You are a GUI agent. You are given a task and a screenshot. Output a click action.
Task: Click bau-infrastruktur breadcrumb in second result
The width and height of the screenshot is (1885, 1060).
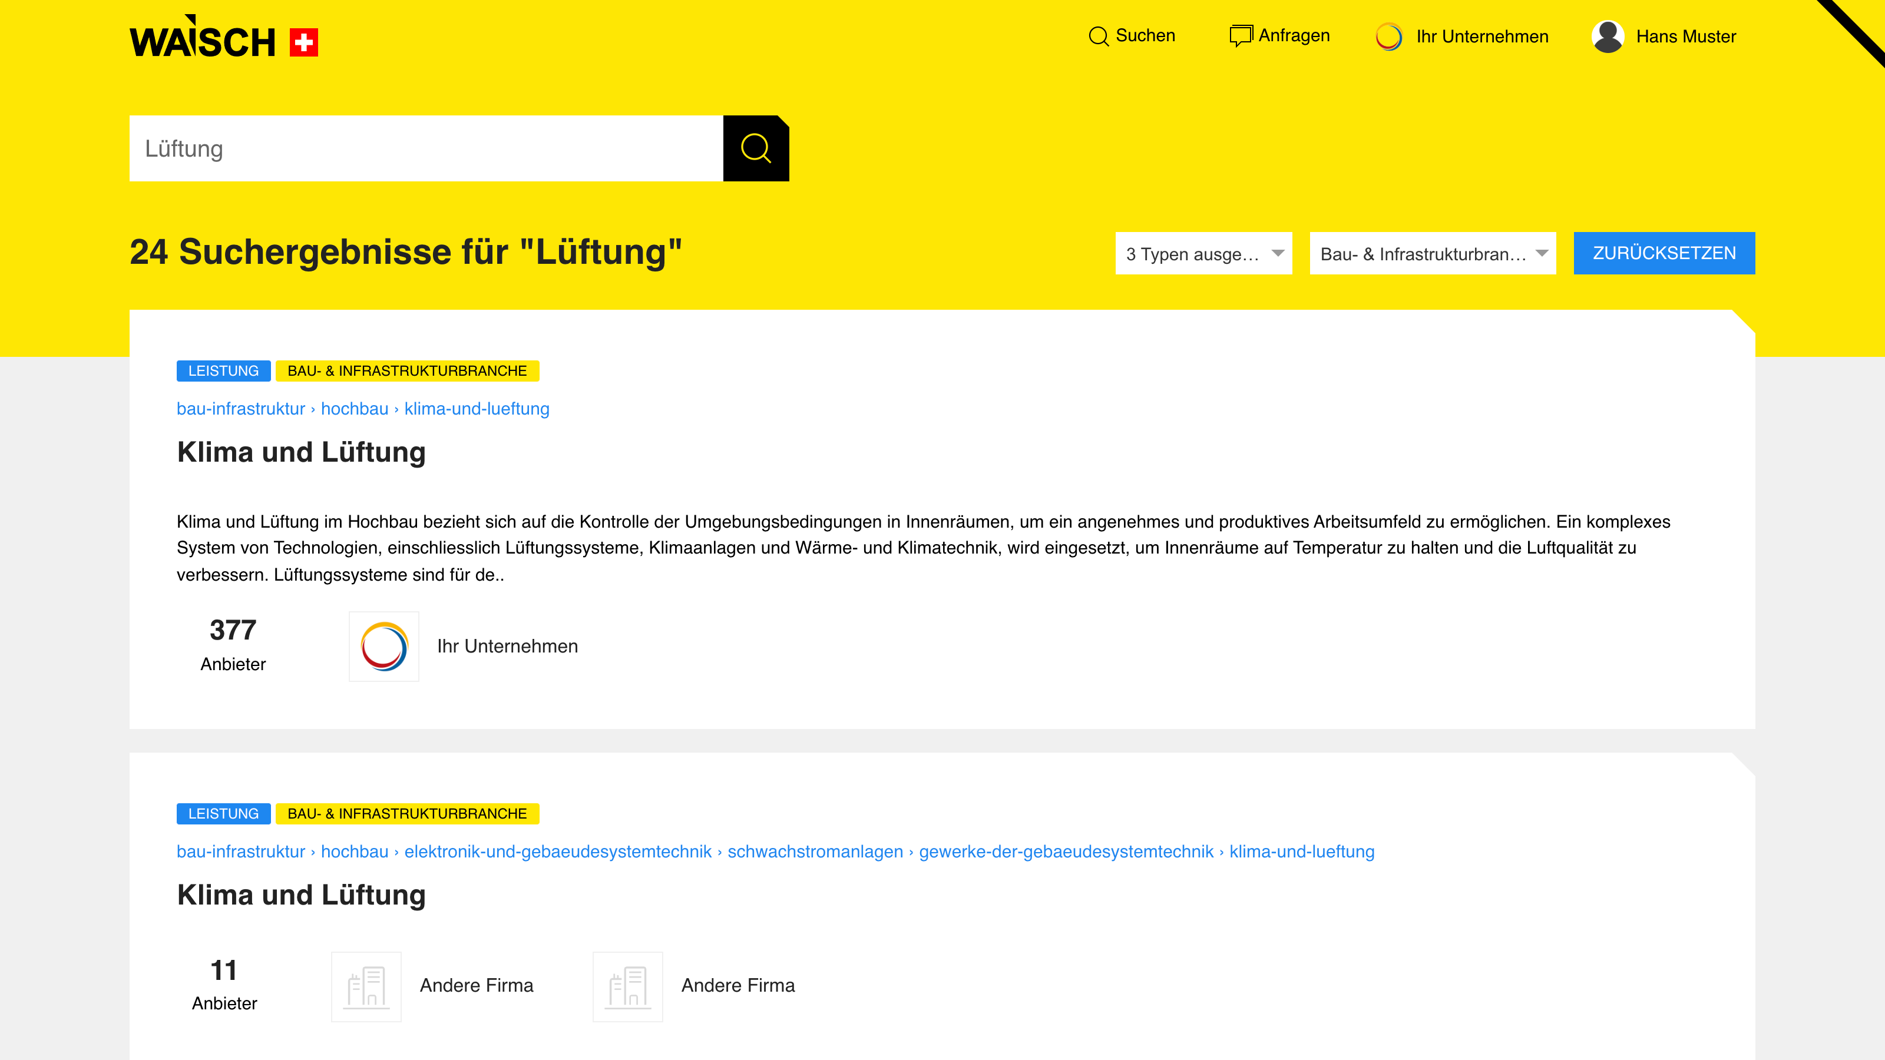pyautogui.click(x=241, y=852)
